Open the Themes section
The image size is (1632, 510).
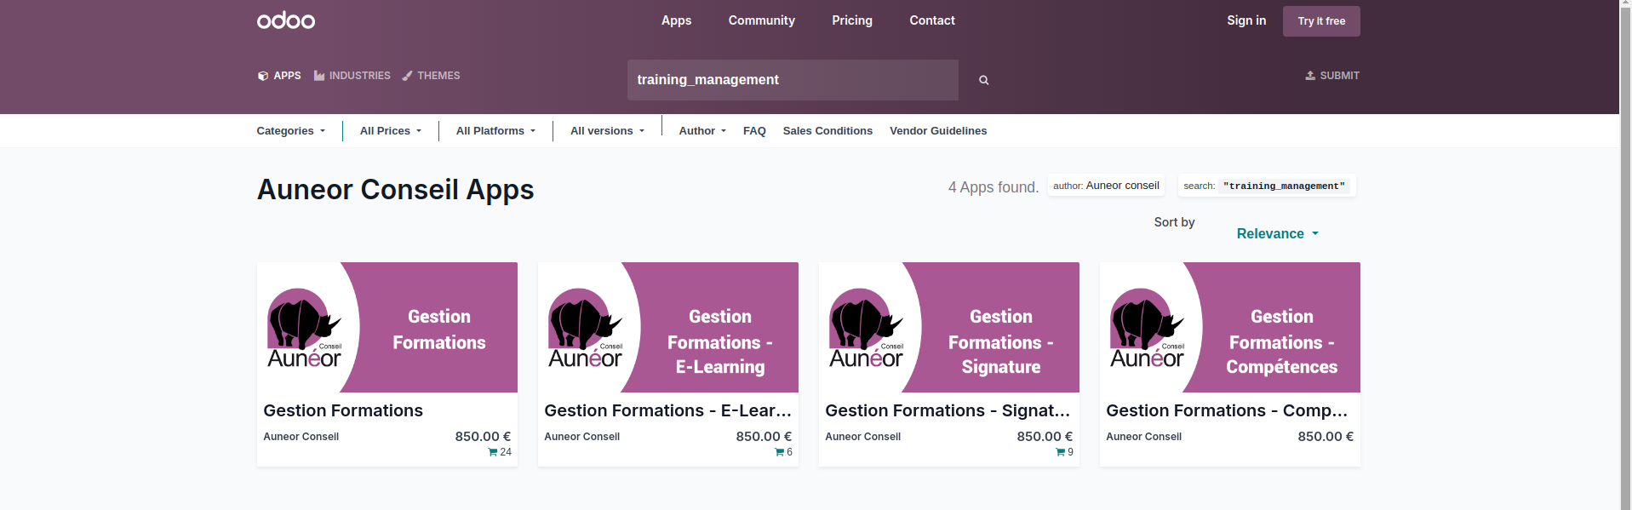pyautogui.click(x=431, y=76)
